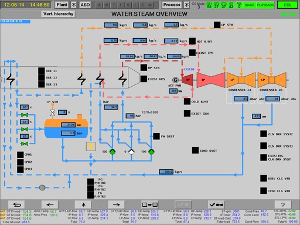The width and height of the screenshot is (300, 225).
Task: Select the white middle feedwater pump
Action: (131, 152)
